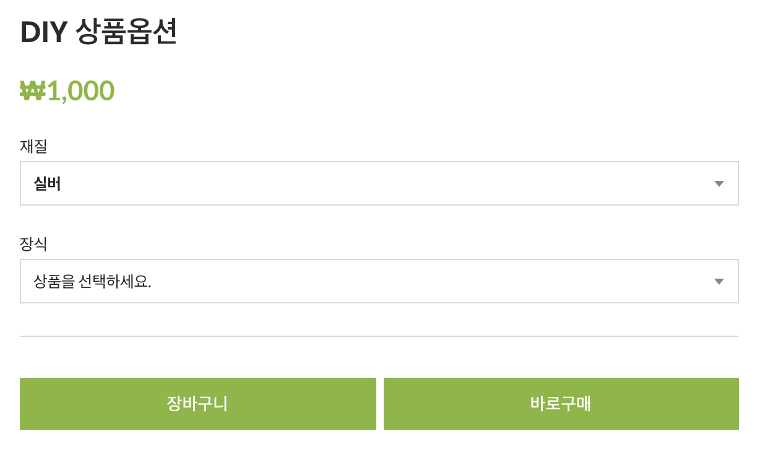Click the 장식 field label

(33, 244)
